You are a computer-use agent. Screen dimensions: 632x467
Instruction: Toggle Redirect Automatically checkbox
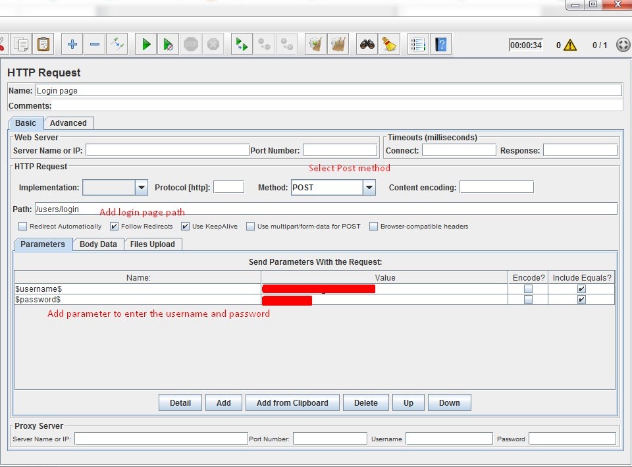click(22, 226)
